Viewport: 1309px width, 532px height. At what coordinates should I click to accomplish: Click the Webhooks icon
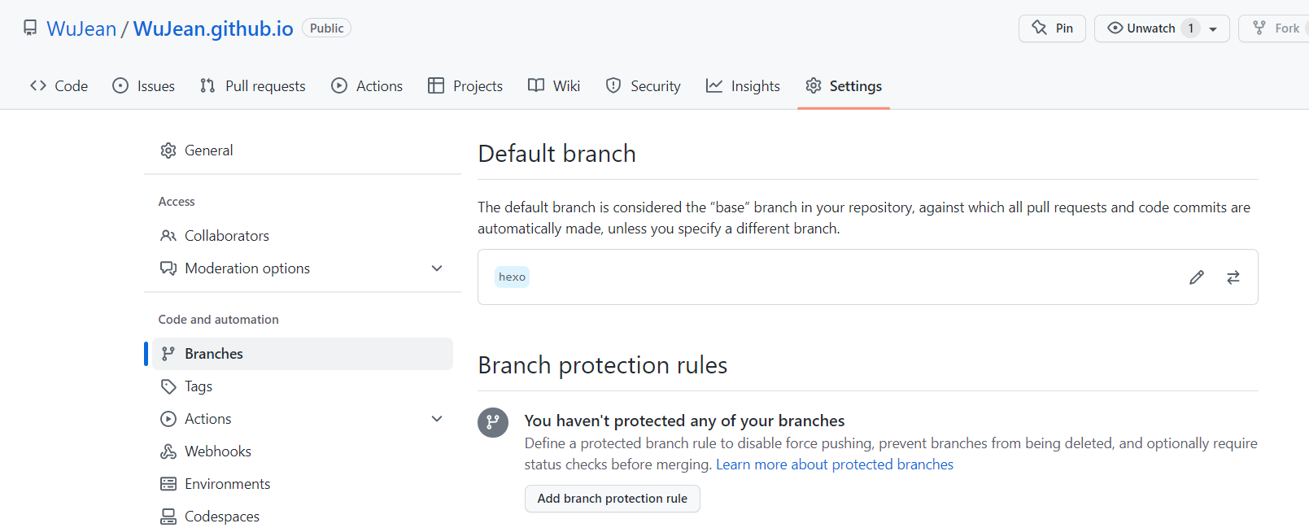[168, 451]
